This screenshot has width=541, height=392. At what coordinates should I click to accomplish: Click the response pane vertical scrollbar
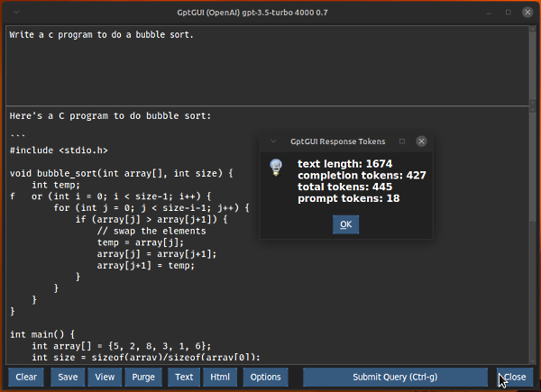[x=533, y=234]
